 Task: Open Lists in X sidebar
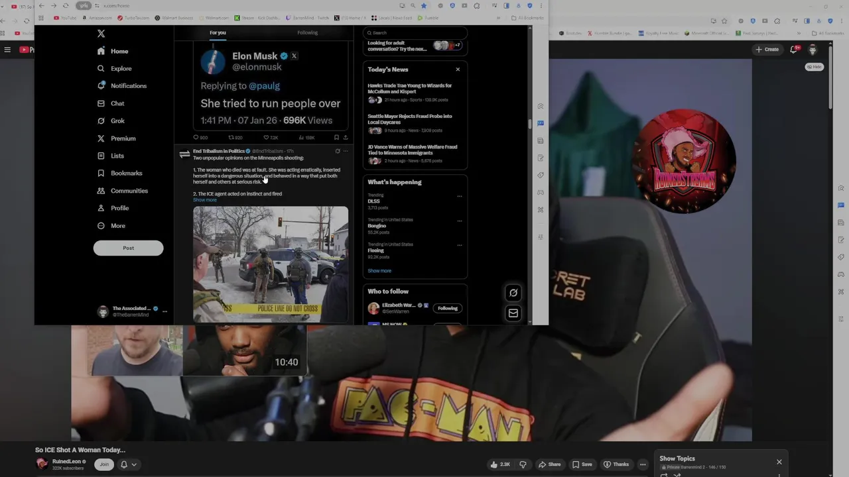pos(110,156)
